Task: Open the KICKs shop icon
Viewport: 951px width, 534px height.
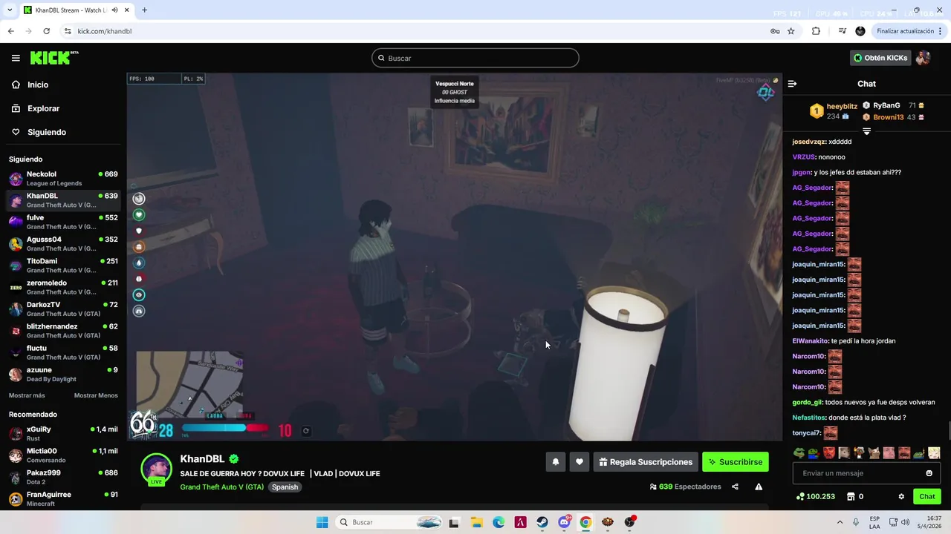Action: click(852, 496)
